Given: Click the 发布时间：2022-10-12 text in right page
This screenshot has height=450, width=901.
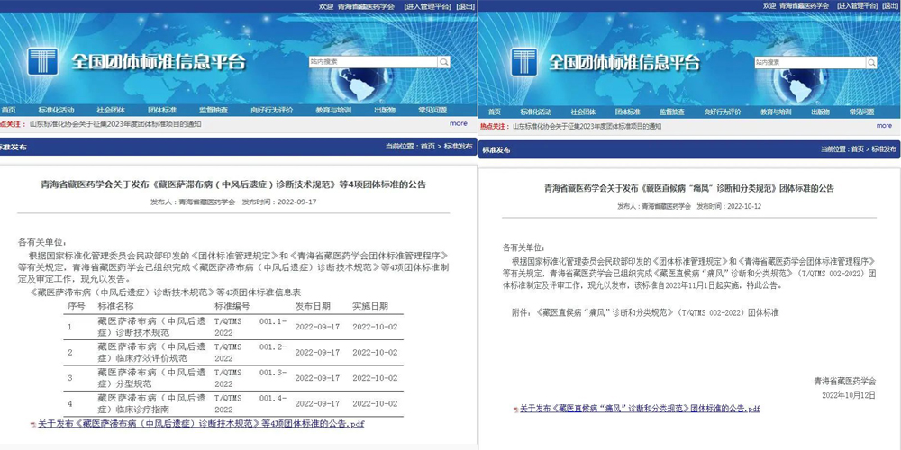Looking at the screenshot, I should (x=729, y=206).
